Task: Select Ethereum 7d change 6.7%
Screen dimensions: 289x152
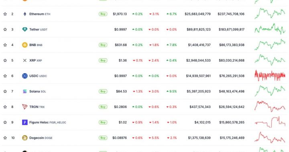Action: pos(172,14)
